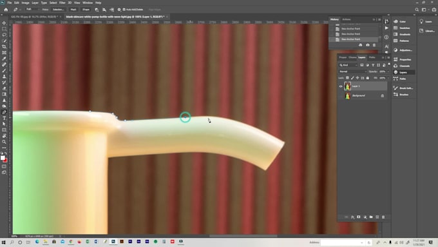
Task: Select the Gradient tool
Action: [5, 94]
